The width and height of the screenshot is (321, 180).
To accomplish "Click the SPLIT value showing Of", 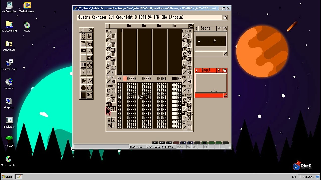I will [189, 127].
